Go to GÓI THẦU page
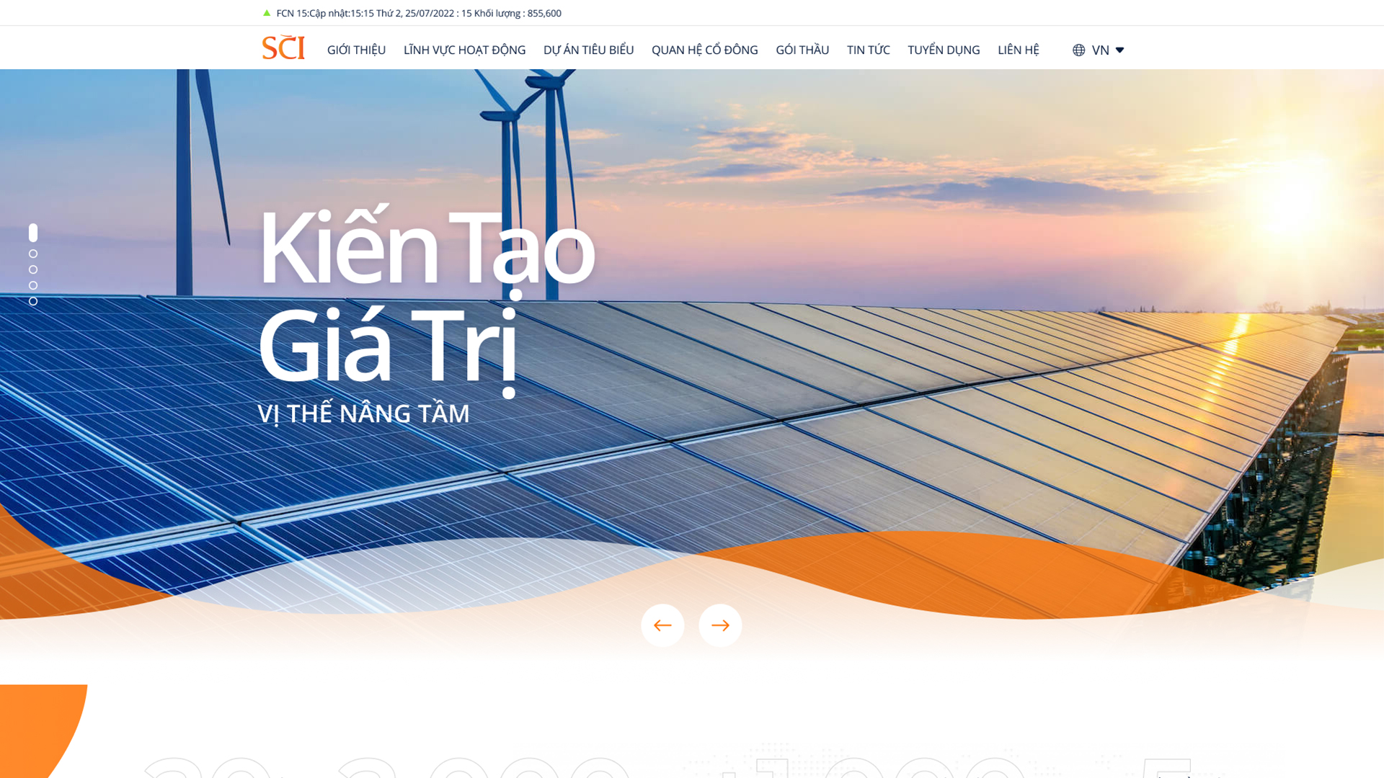Image resolution: width=1384 pixels, height=778 pixels. coord(802,50)
